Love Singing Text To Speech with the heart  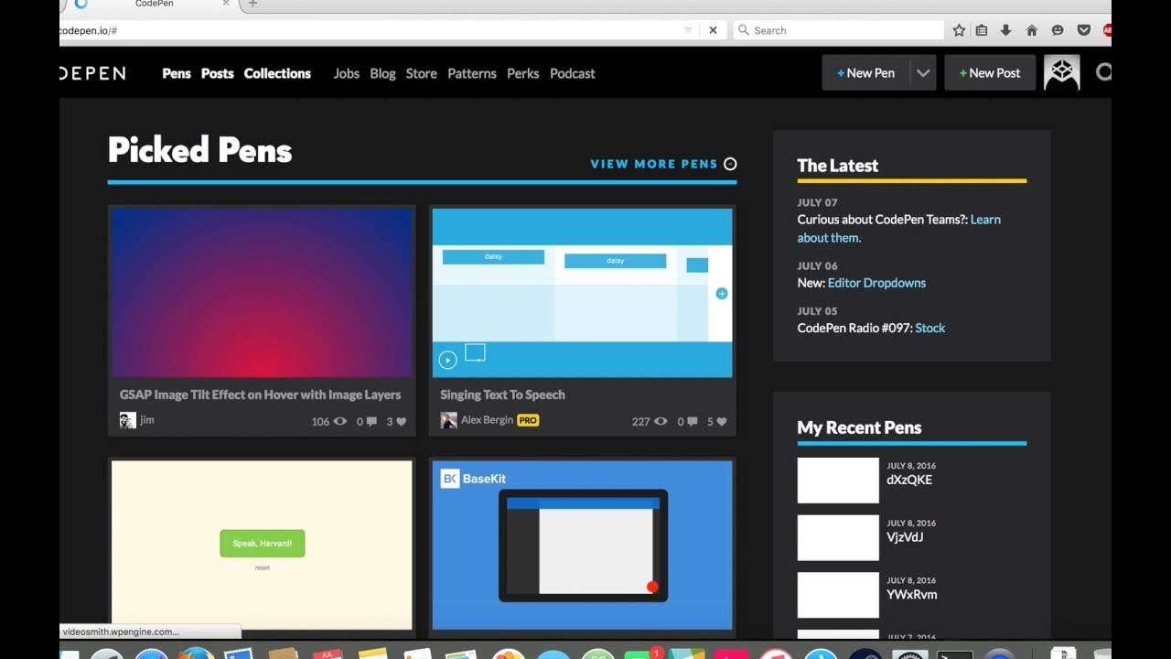[721, 422]
